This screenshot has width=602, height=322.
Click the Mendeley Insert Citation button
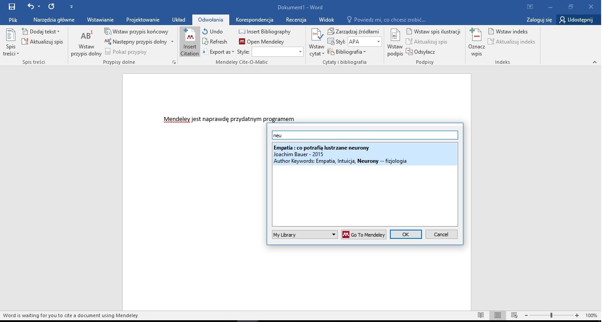coord(190,43)
